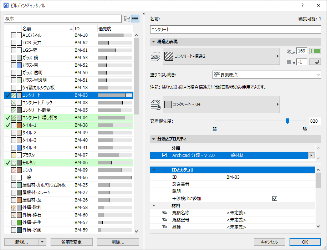The width and height of the screenshot is (327, 250).
Task: Click the 交差優先度 slider handle
Action: point(287,121)
